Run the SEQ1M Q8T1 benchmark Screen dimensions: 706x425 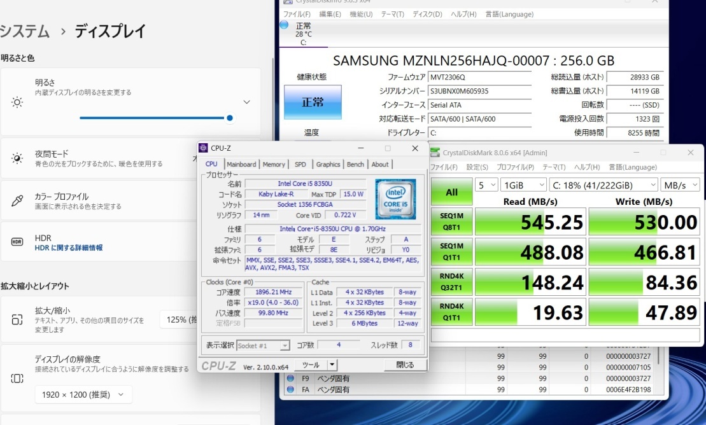(451, 221)
